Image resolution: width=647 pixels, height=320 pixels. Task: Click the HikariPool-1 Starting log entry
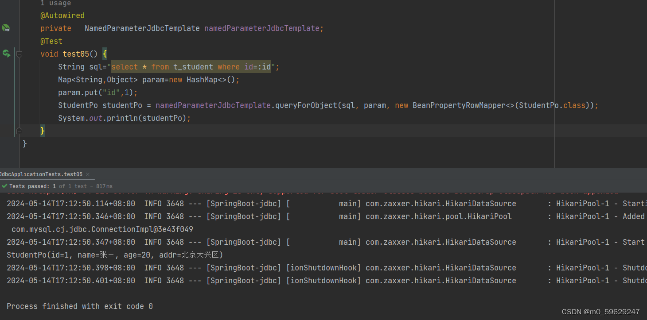pyautogui.click(x=310, y=203)
